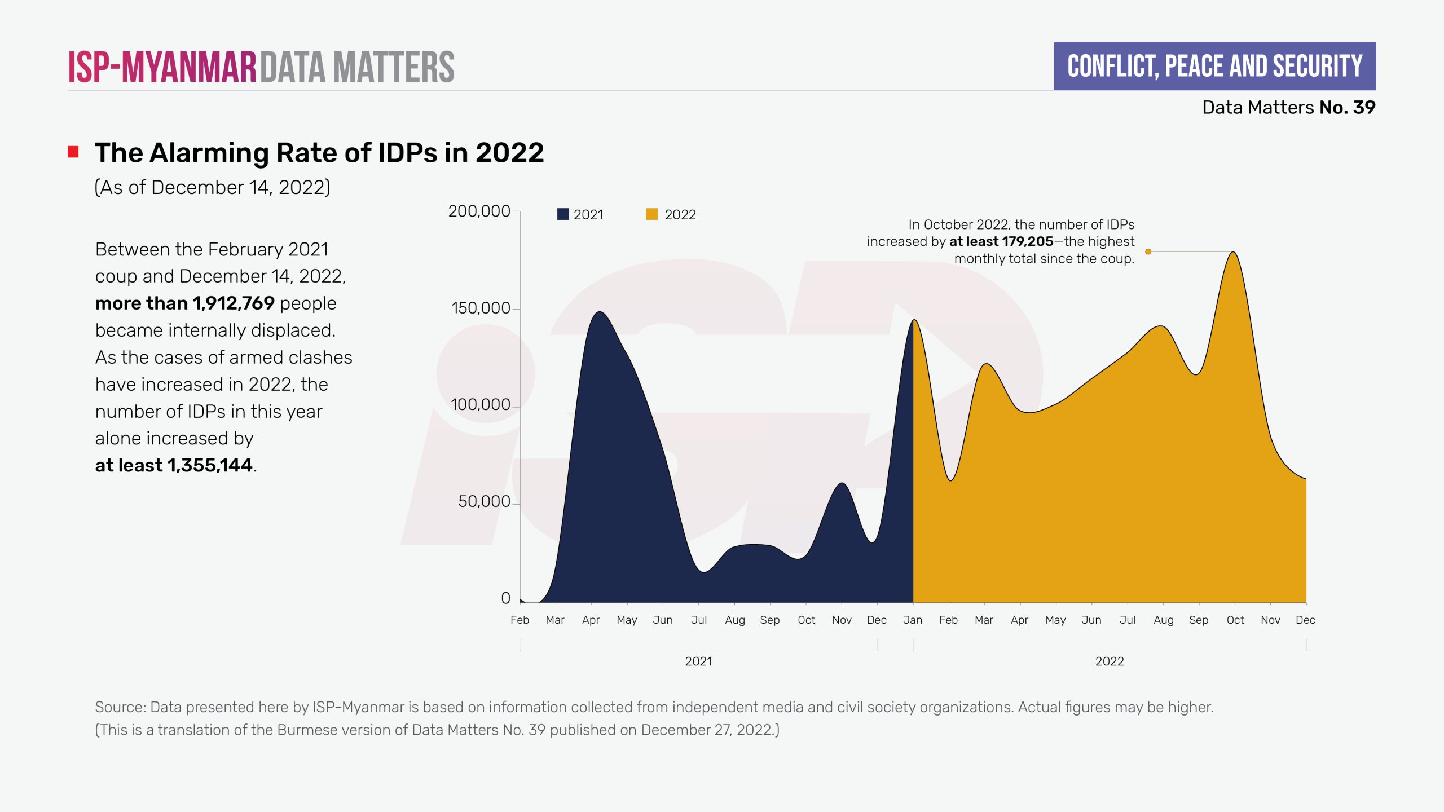Click the Jan axis label for 2022
Image resolution: width=1444 pixels, height=812 pixels.
pos(913,620)
